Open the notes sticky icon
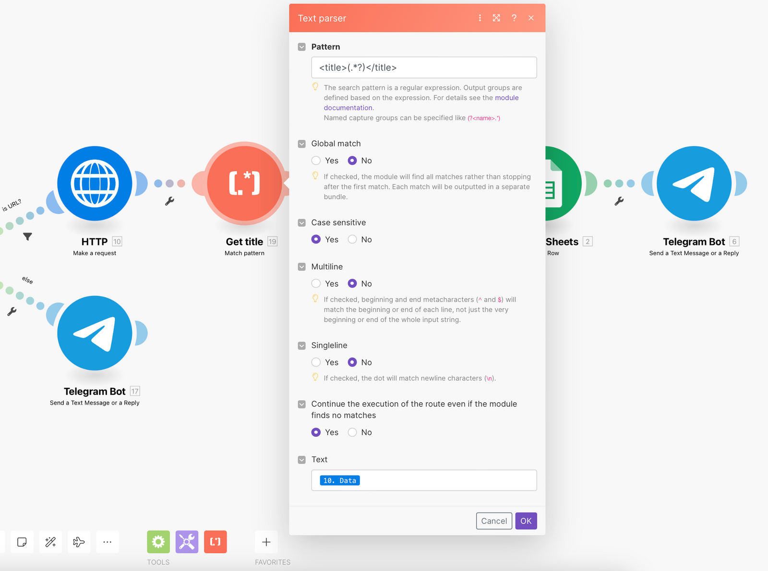The width and height of the screenshot is (768, 571). click(x=22, y=542)
